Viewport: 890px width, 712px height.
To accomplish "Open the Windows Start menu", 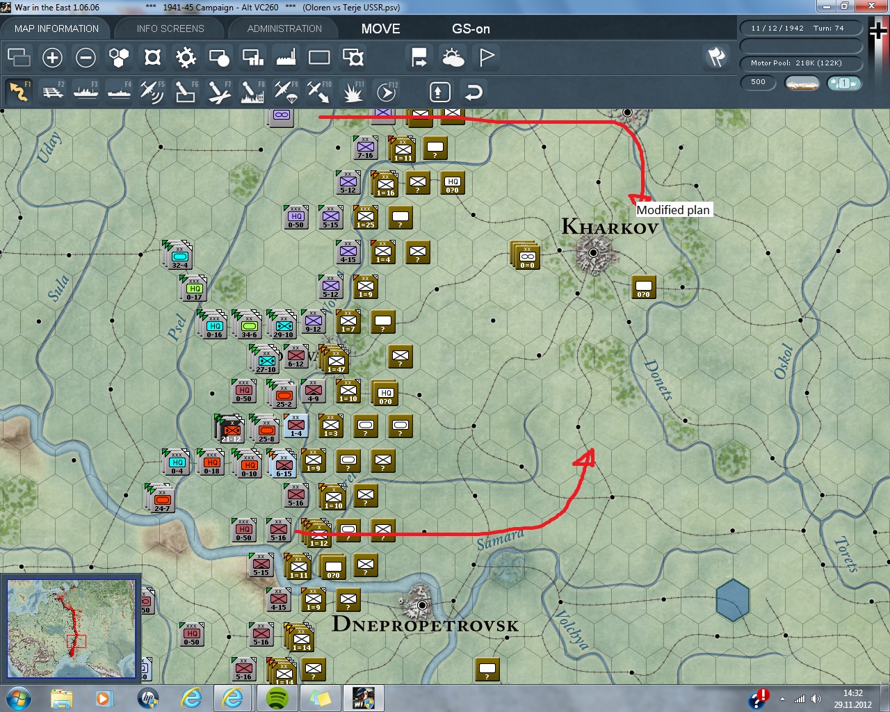I will click(18, 697).
